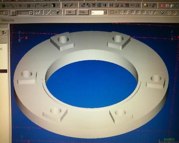Screen dimensions: 179x143
Task: Click the delete entities tool icon
Action: pyautogui.click(x=66, y=5)
